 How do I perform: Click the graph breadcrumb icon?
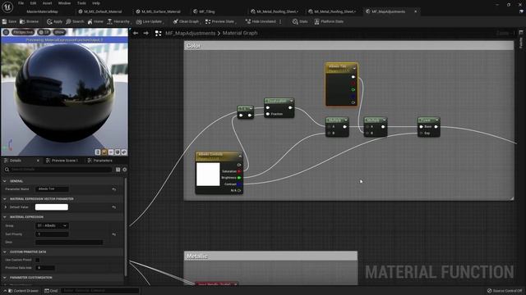coord(158,33)
